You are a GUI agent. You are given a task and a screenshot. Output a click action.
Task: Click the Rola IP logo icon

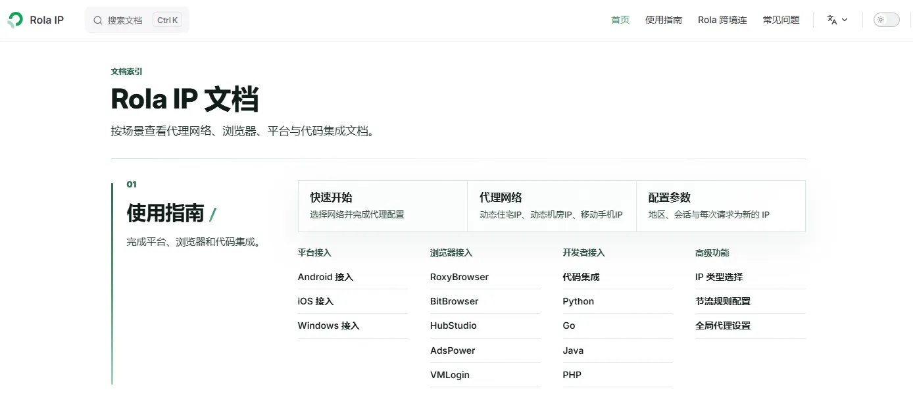(x=15, y=20)
